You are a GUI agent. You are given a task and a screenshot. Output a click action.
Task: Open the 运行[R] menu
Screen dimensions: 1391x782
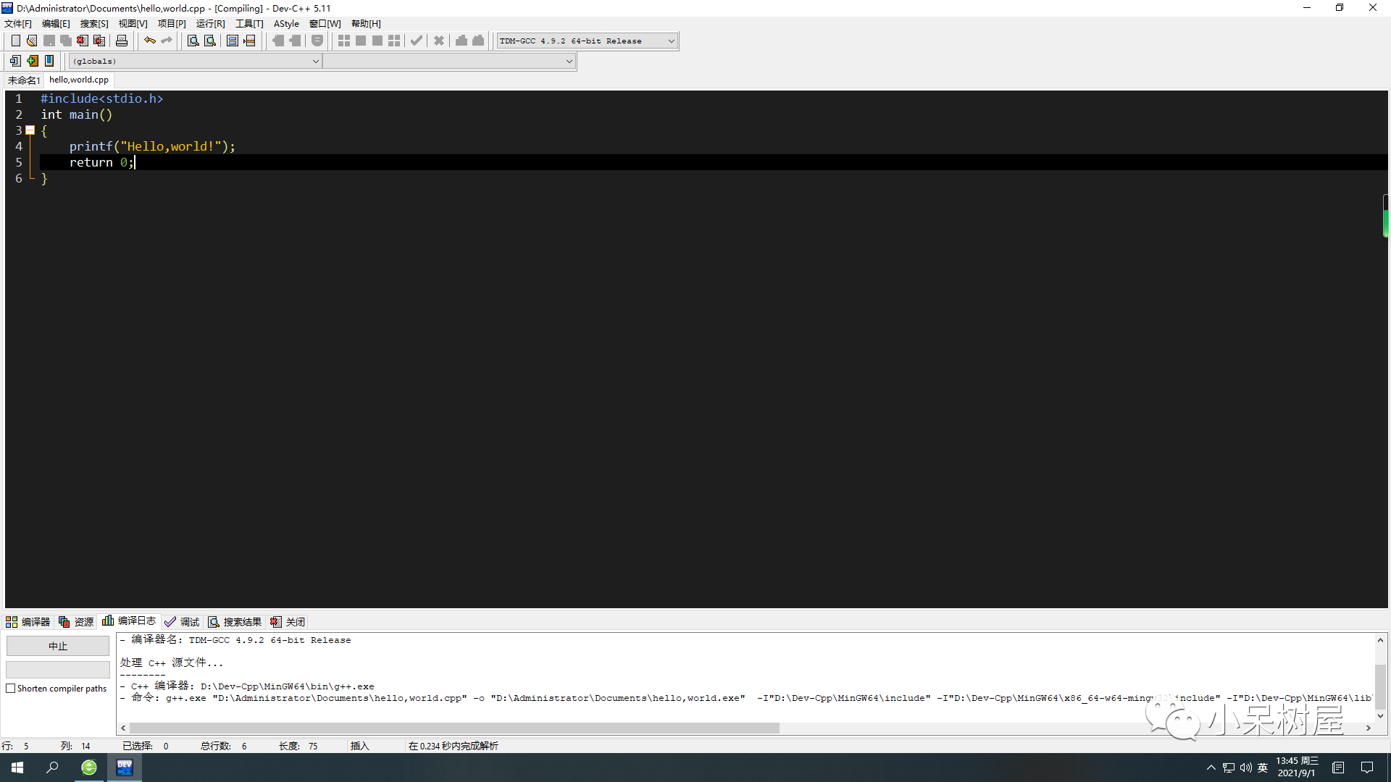[210, 24]
